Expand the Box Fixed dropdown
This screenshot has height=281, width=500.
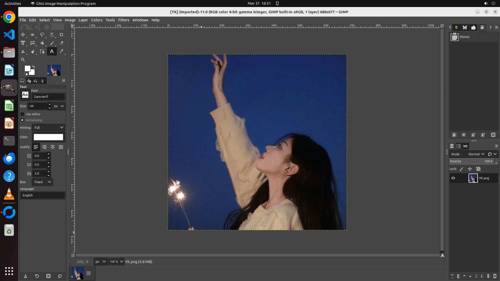pyautogui.click(x=42, y=182)
